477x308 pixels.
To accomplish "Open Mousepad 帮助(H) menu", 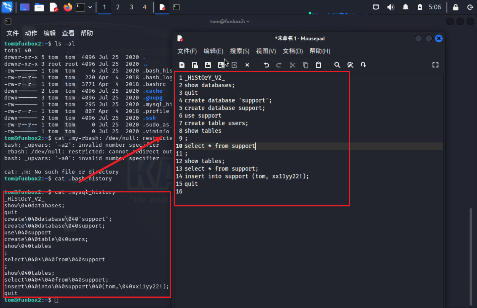I will 320,51.
